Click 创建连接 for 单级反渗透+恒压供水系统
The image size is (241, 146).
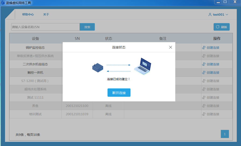[x=211, y=56]
